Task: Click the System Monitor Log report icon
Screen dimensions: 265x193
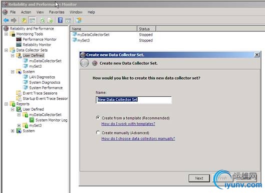Action: [x=32, y=120]
